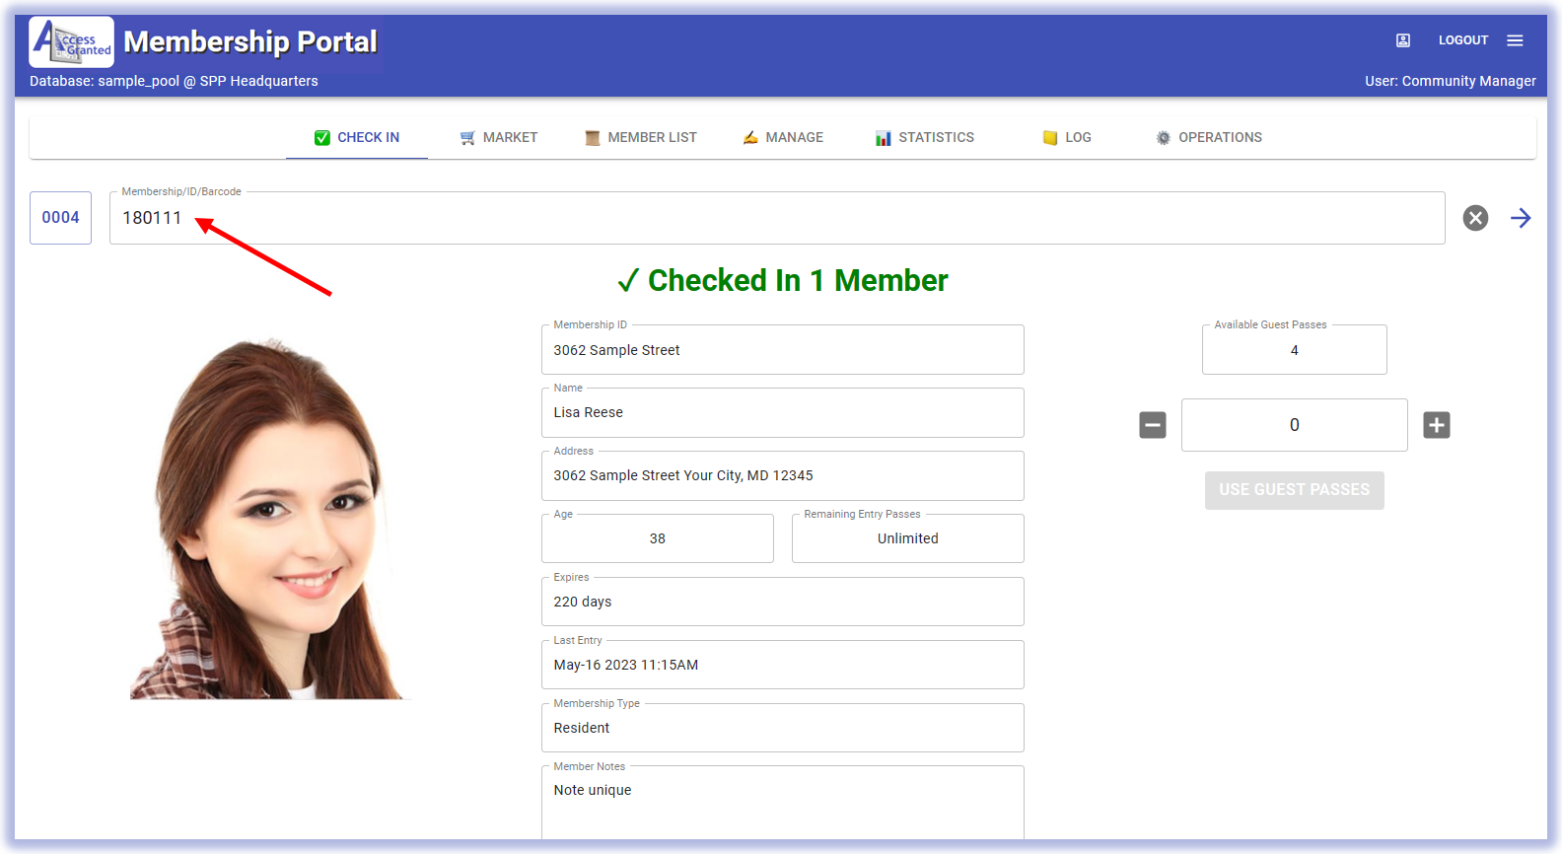Switch to the Operations tab

[1209, 138]
